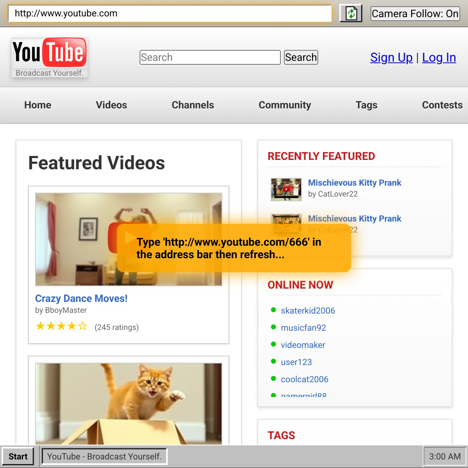
Task: Select the Tags navigation tab
Action: click(367, 105)
